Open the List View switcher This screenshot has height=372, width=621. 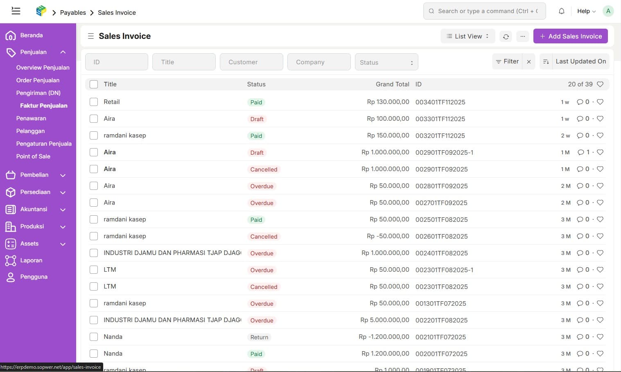click(x=467, y=36)
